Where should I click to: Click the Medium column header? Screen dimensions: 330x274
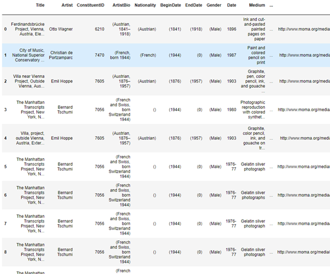coord(257,5)
